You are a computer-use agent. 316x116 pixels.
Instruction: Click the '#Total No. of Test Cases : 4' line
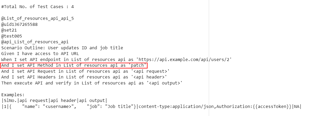pos(38,7)
